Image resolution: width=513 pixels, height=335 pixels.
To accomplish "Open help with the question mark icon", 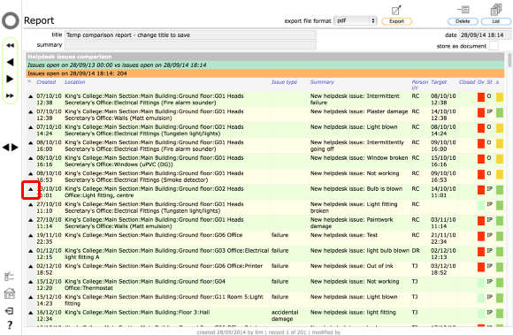I will click(x=10, y=325).
